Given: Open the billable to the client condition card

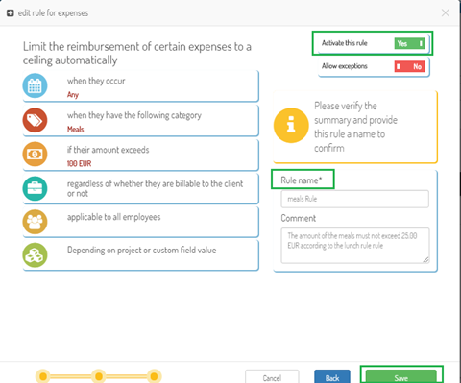Looking at the screenshot, I should click(x=141, y=188).
